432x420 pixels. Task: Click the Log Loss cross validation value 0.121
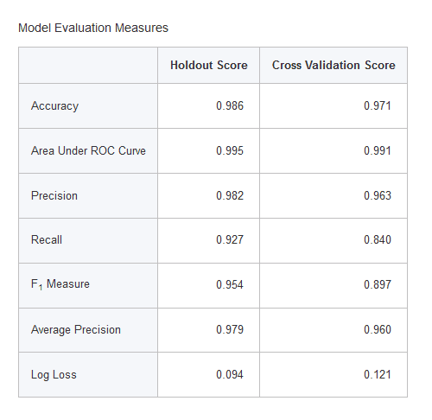point(378,374)
